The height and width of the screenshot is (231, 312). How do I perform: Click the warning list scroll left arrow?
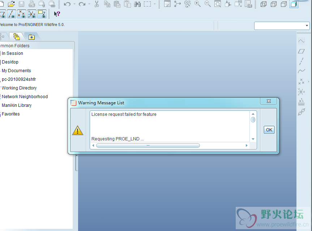coord(93,145)
